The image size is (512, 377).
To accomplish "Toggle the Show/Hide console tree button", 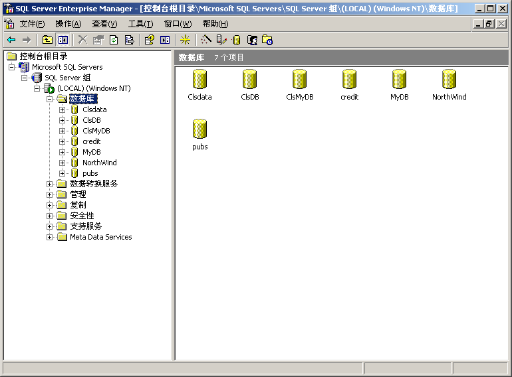I will coord(63,40).
